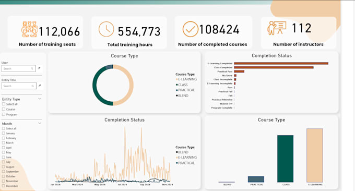Click 'Number of completed courses' label
Viewport: 355px width, 191px height.
[x=212, y=44]
